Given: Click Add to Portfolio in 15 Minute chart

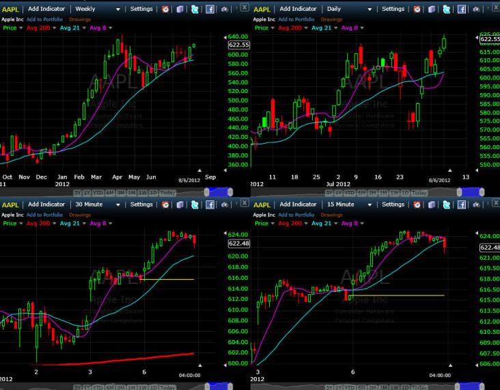Looking at the screenshot, I should 296,215.
